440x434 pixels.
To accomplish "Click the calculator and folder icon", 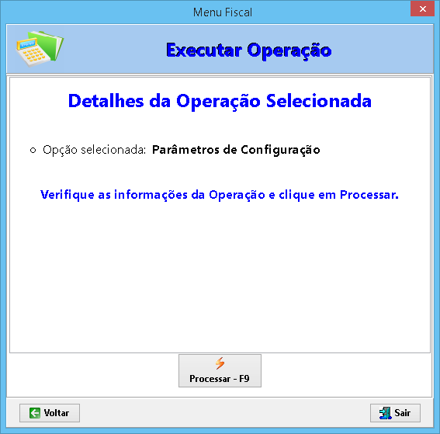I will click(40, 49).
